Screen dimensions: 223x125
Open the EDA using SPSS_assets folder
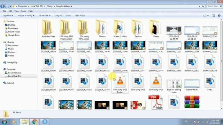84,30
